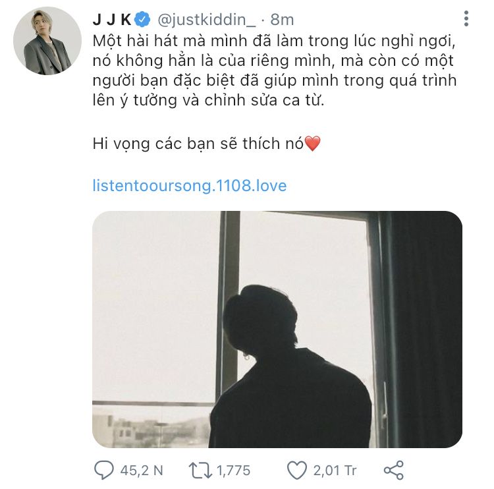Click the blue verified badge
This screenshot has height=489, width=494.
point(142,20)
